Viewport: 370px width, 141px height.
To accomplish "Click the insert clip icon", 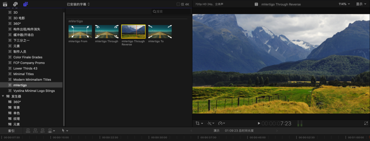I will pyautogui.click(x=36, y=130).
